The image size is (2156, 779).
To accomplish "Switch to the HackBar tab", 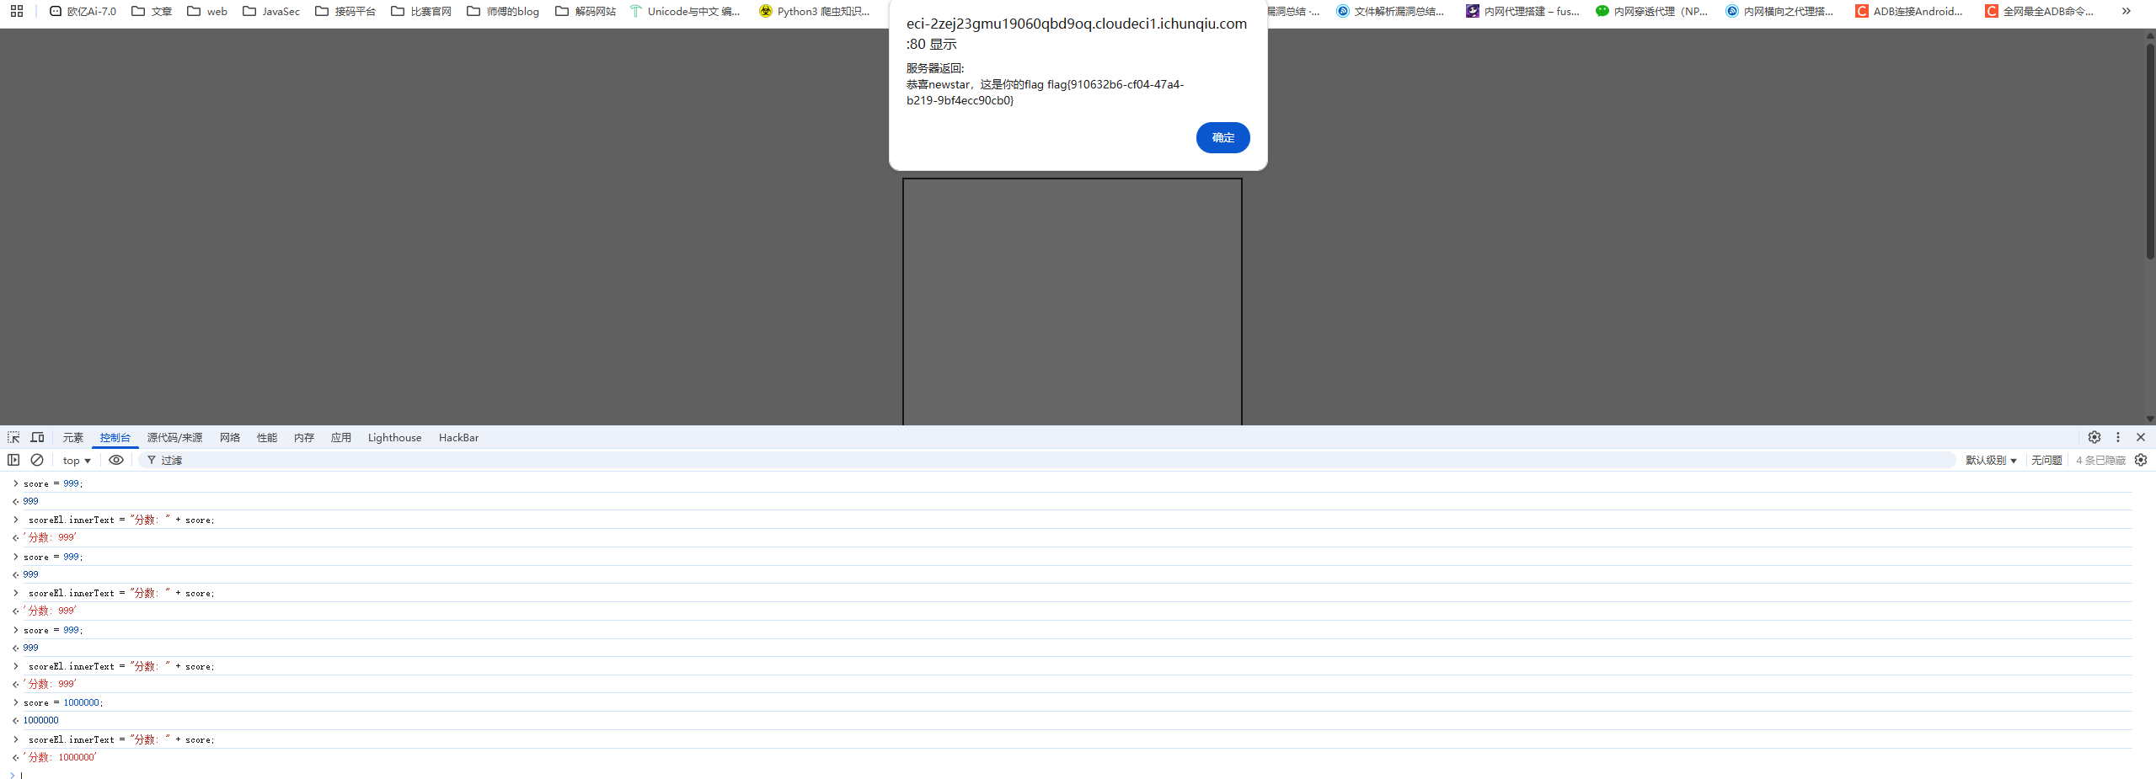I will [x=458, y=437].
